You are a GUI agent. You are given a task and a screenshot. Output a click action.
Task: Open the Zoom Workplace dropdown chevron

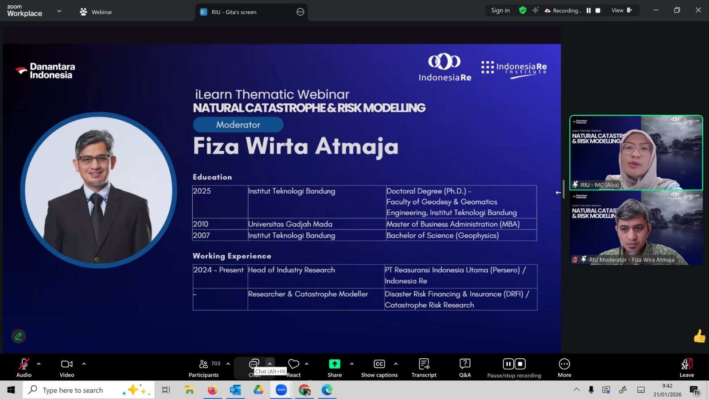(59, 11)
